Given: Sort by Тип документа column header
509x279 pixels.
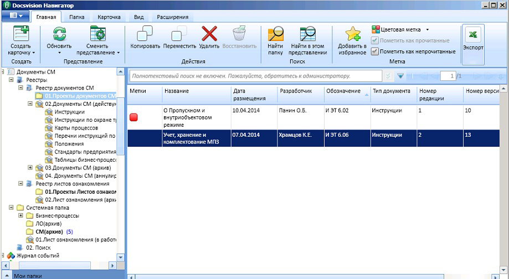Looking at the screenshot, I should coord(393,95).
